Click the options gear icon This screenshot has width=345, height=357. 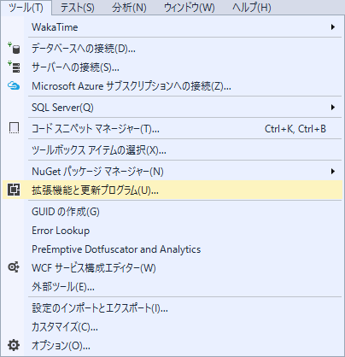point(14,345)
